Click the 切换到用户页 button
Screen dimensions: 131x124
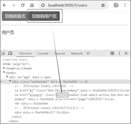pos(44,16)
